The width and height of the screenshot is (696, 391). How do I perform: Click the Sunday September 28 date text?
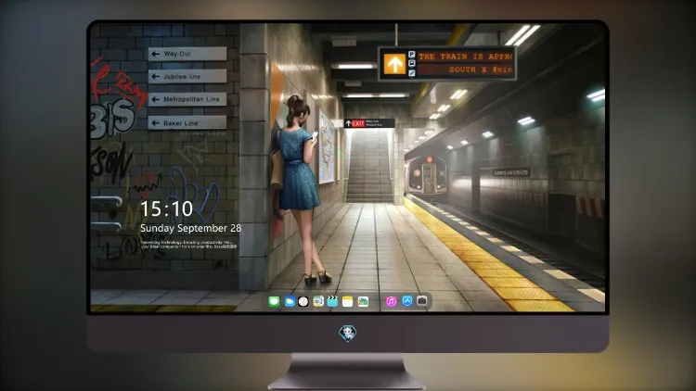(191, 228)
